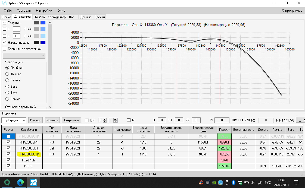Click the safely remove hardware USB icon
The width and height of the screenshot is (305, 188).
coord(227,183)
